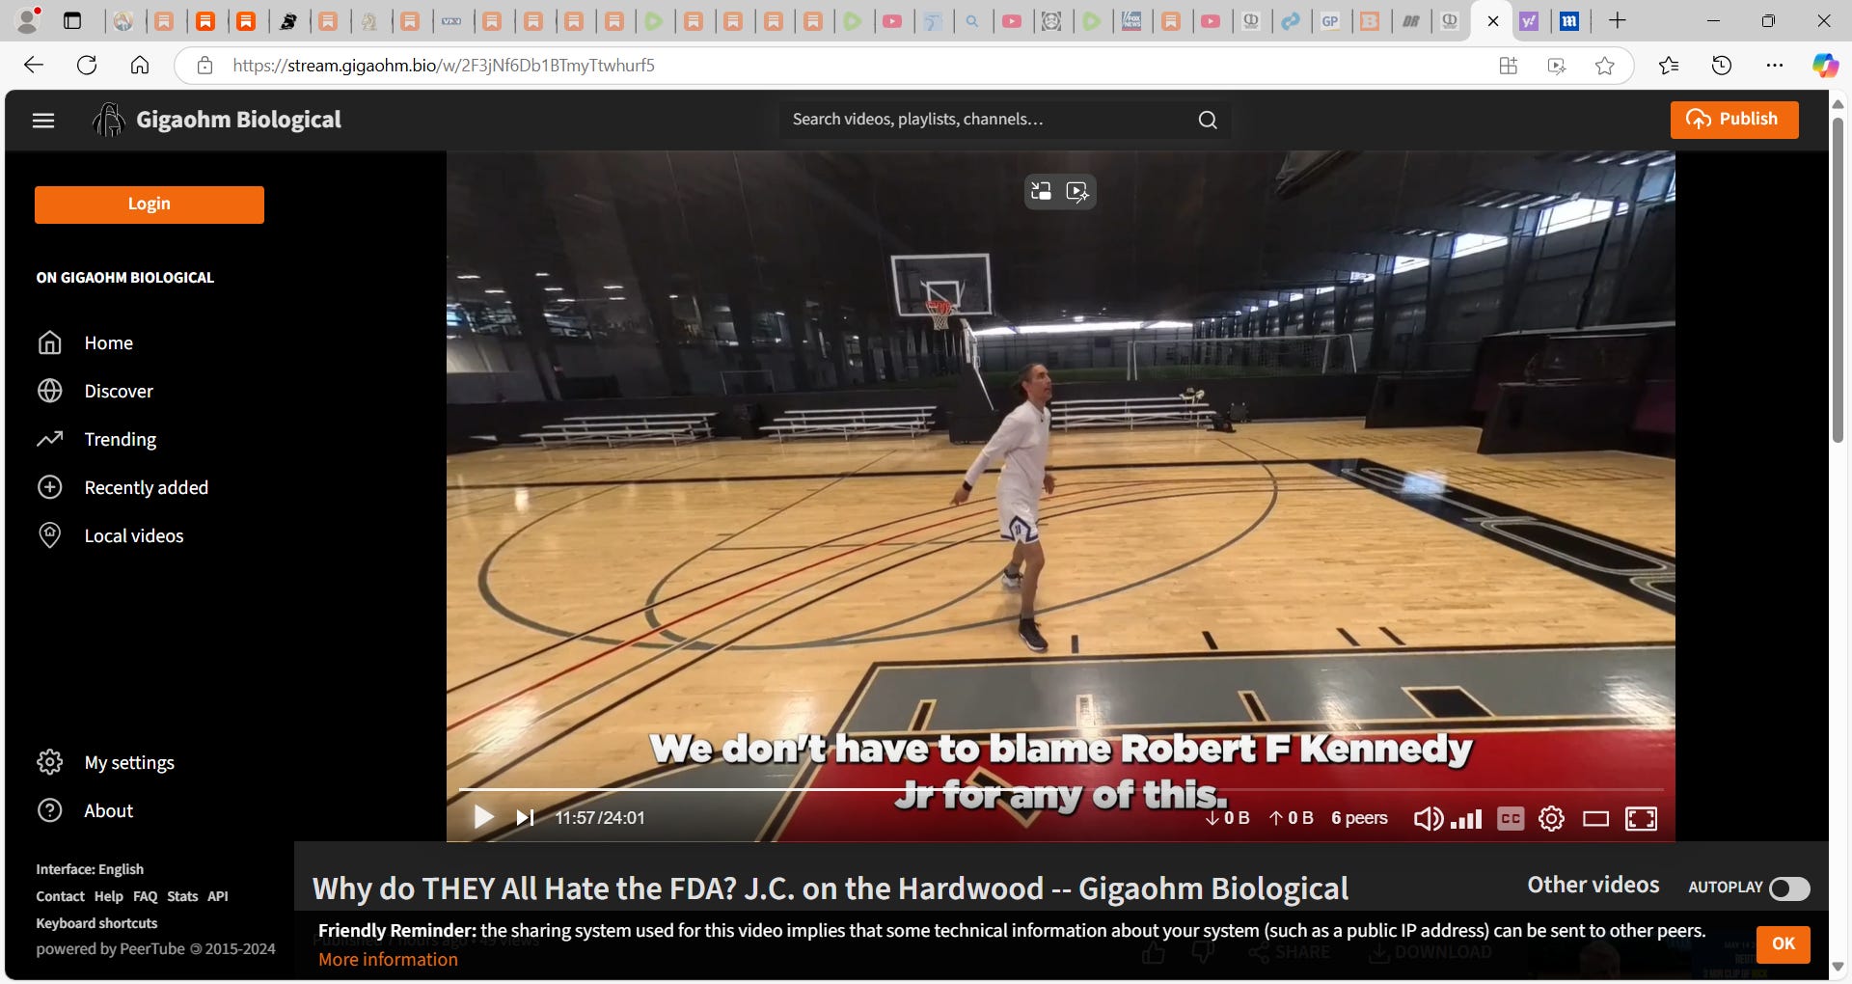Refresh the browser page

pos(87,66)
